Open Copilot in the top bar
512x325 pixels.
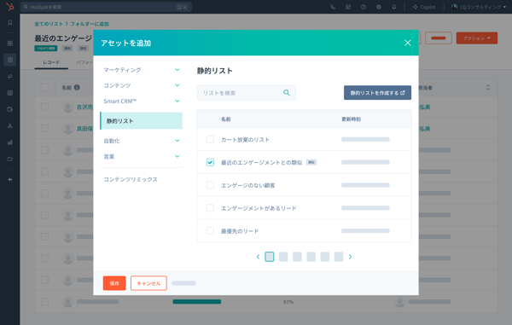tap(424, 7)
